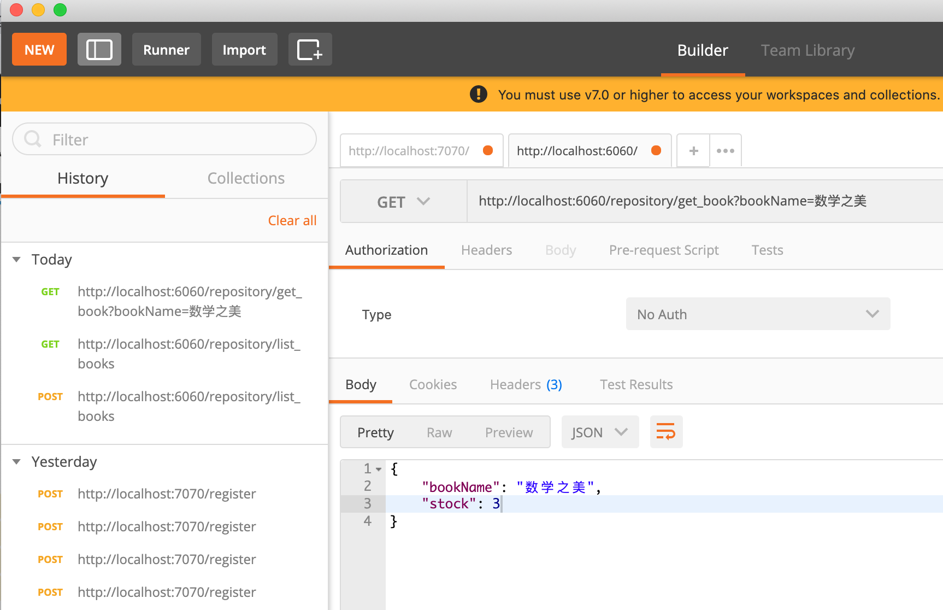Click the green macOS fullscreen button

pos(60,10)
